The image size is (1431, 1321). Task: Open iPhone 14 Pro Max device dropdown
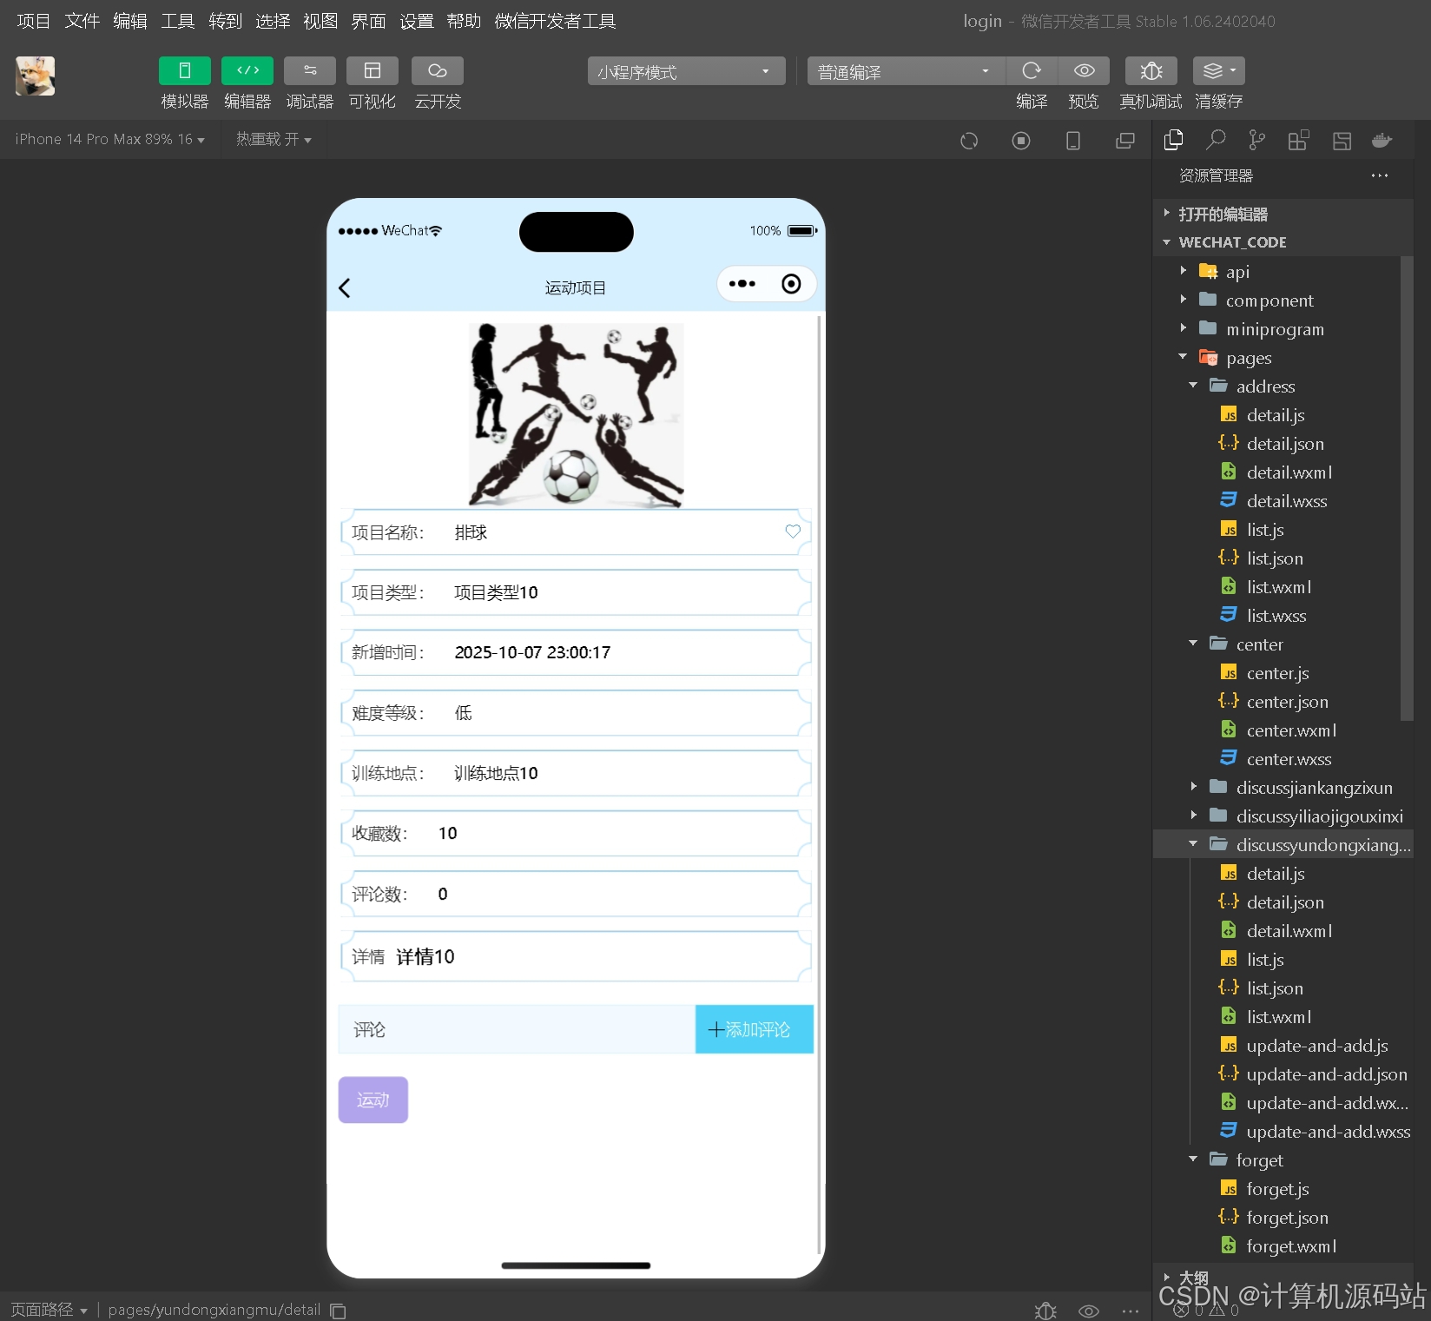(x=109, y=139)
